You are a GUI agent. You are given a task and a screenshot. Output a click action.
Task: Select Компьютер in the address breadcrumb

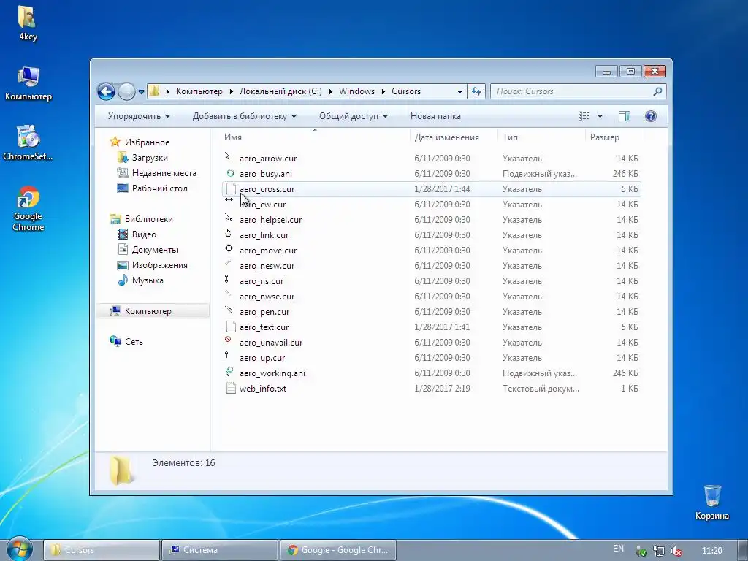coord(199,91)
